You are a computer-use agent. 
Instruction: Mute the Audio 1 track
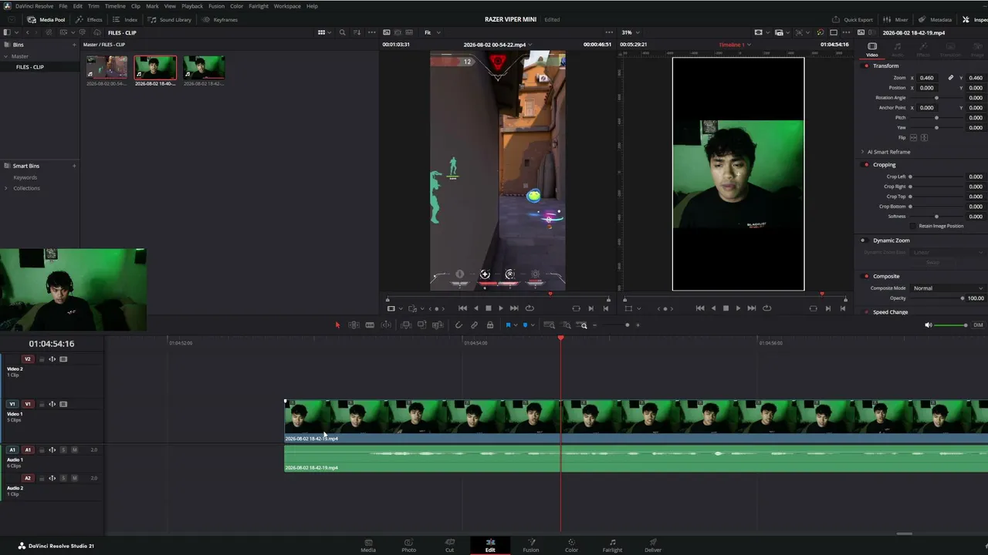pos(75,449)
